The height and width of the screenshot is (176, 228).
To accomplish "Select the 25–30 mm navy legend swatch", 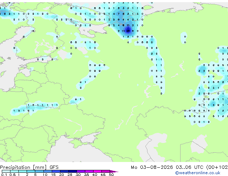I will pos(73,171).
